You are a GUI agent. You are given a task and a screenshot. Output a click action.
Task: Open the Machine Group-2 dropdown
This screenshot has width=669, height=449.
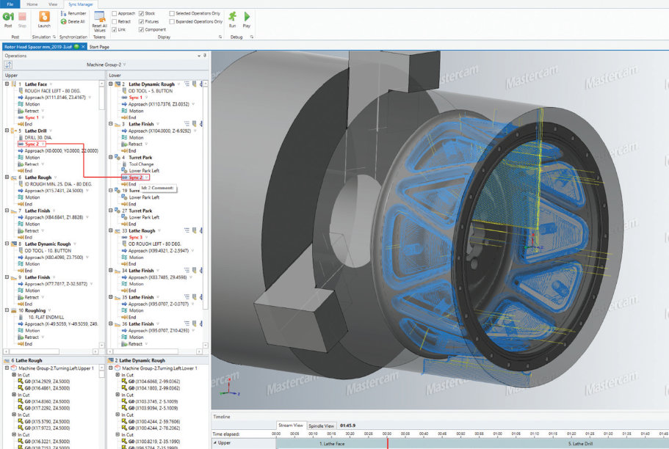[x=125, y=65]
